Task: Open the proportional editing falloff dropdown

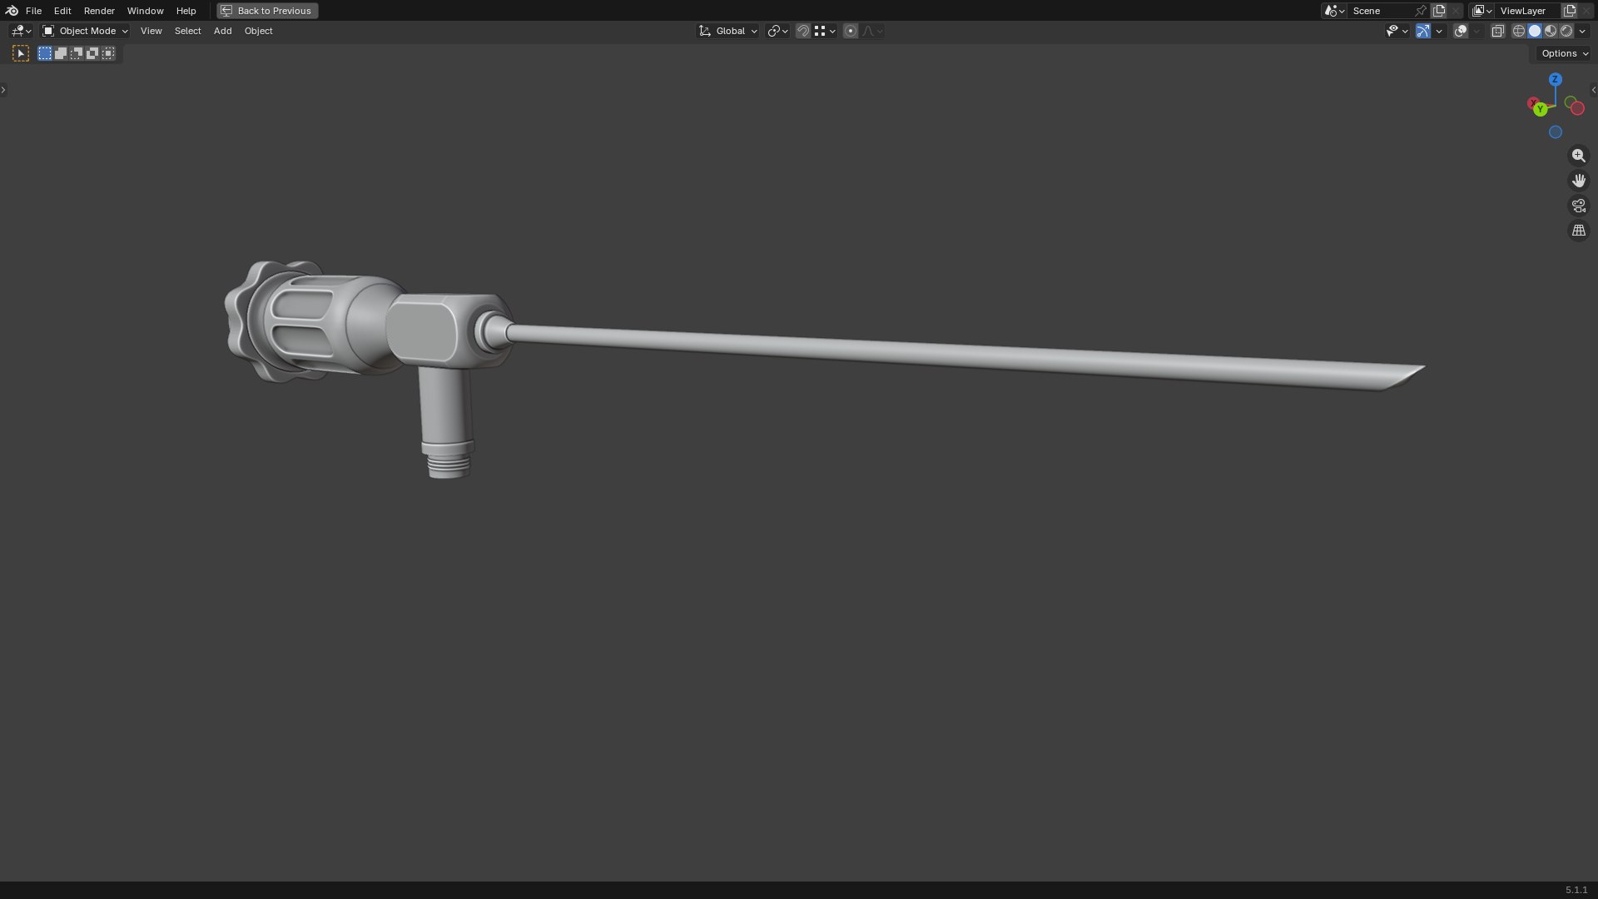Action: pyautogui.click(x=872, y=31)
